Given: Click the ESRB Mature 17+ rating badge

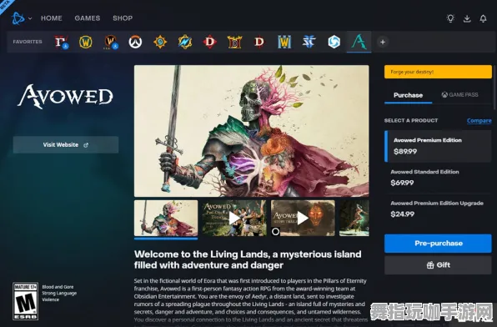Looking at the screenshot, I should [25, 301].
